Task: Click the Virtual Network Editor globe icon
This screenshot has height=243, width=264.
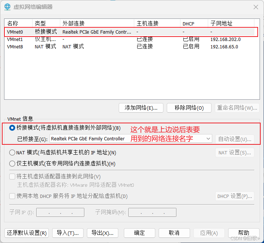Action: click(x=7, y=7)
